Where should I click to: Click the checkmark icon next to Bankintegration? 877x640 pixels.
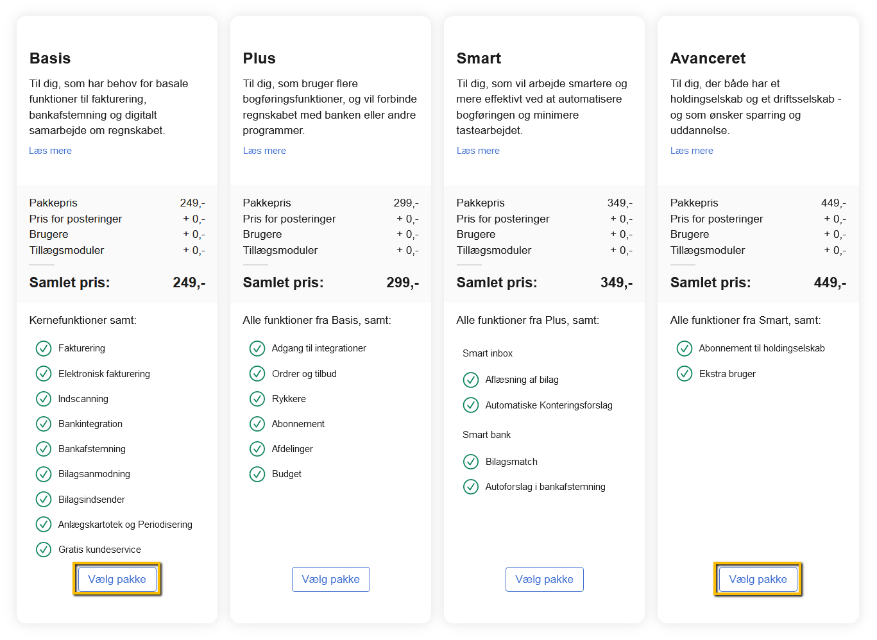pos(44,424)
